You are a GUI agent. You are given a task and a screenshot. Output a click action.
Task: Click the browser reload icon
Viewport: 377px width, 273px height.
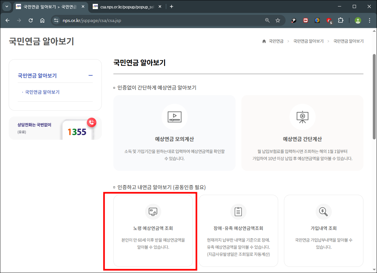[31, 20]
